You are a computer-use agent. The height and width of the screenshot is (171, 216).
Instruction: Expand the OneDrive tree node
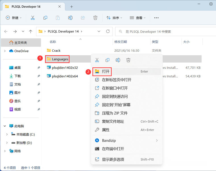(5, 51)
